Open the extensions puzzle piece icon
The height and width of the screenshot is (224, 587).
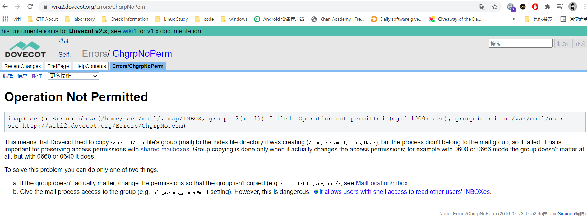(x=548, y=7)
